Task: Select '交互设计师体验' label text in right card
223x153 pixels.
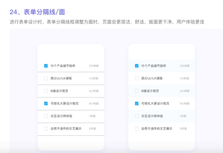Action: coord(152,116)
